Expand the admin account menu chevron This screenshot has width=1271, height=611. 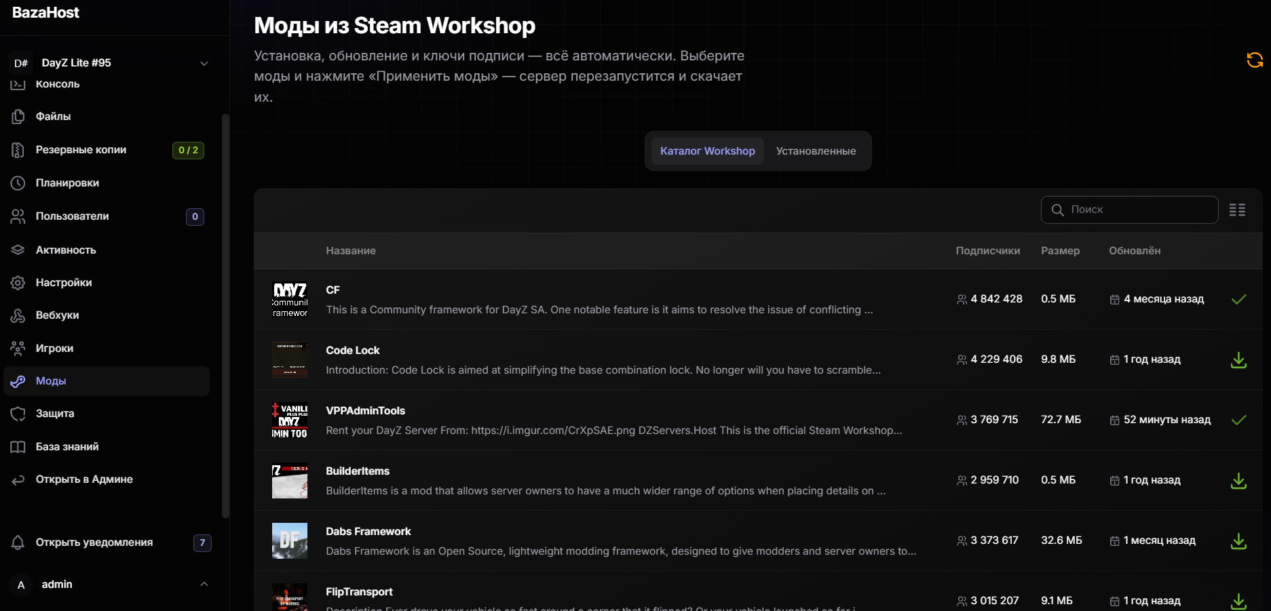click(x=204, y=584)
